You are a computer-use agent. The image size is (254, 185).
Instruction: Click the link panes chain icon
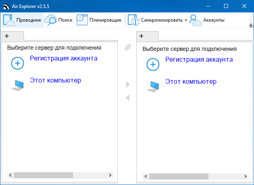[x=128, y=47]
